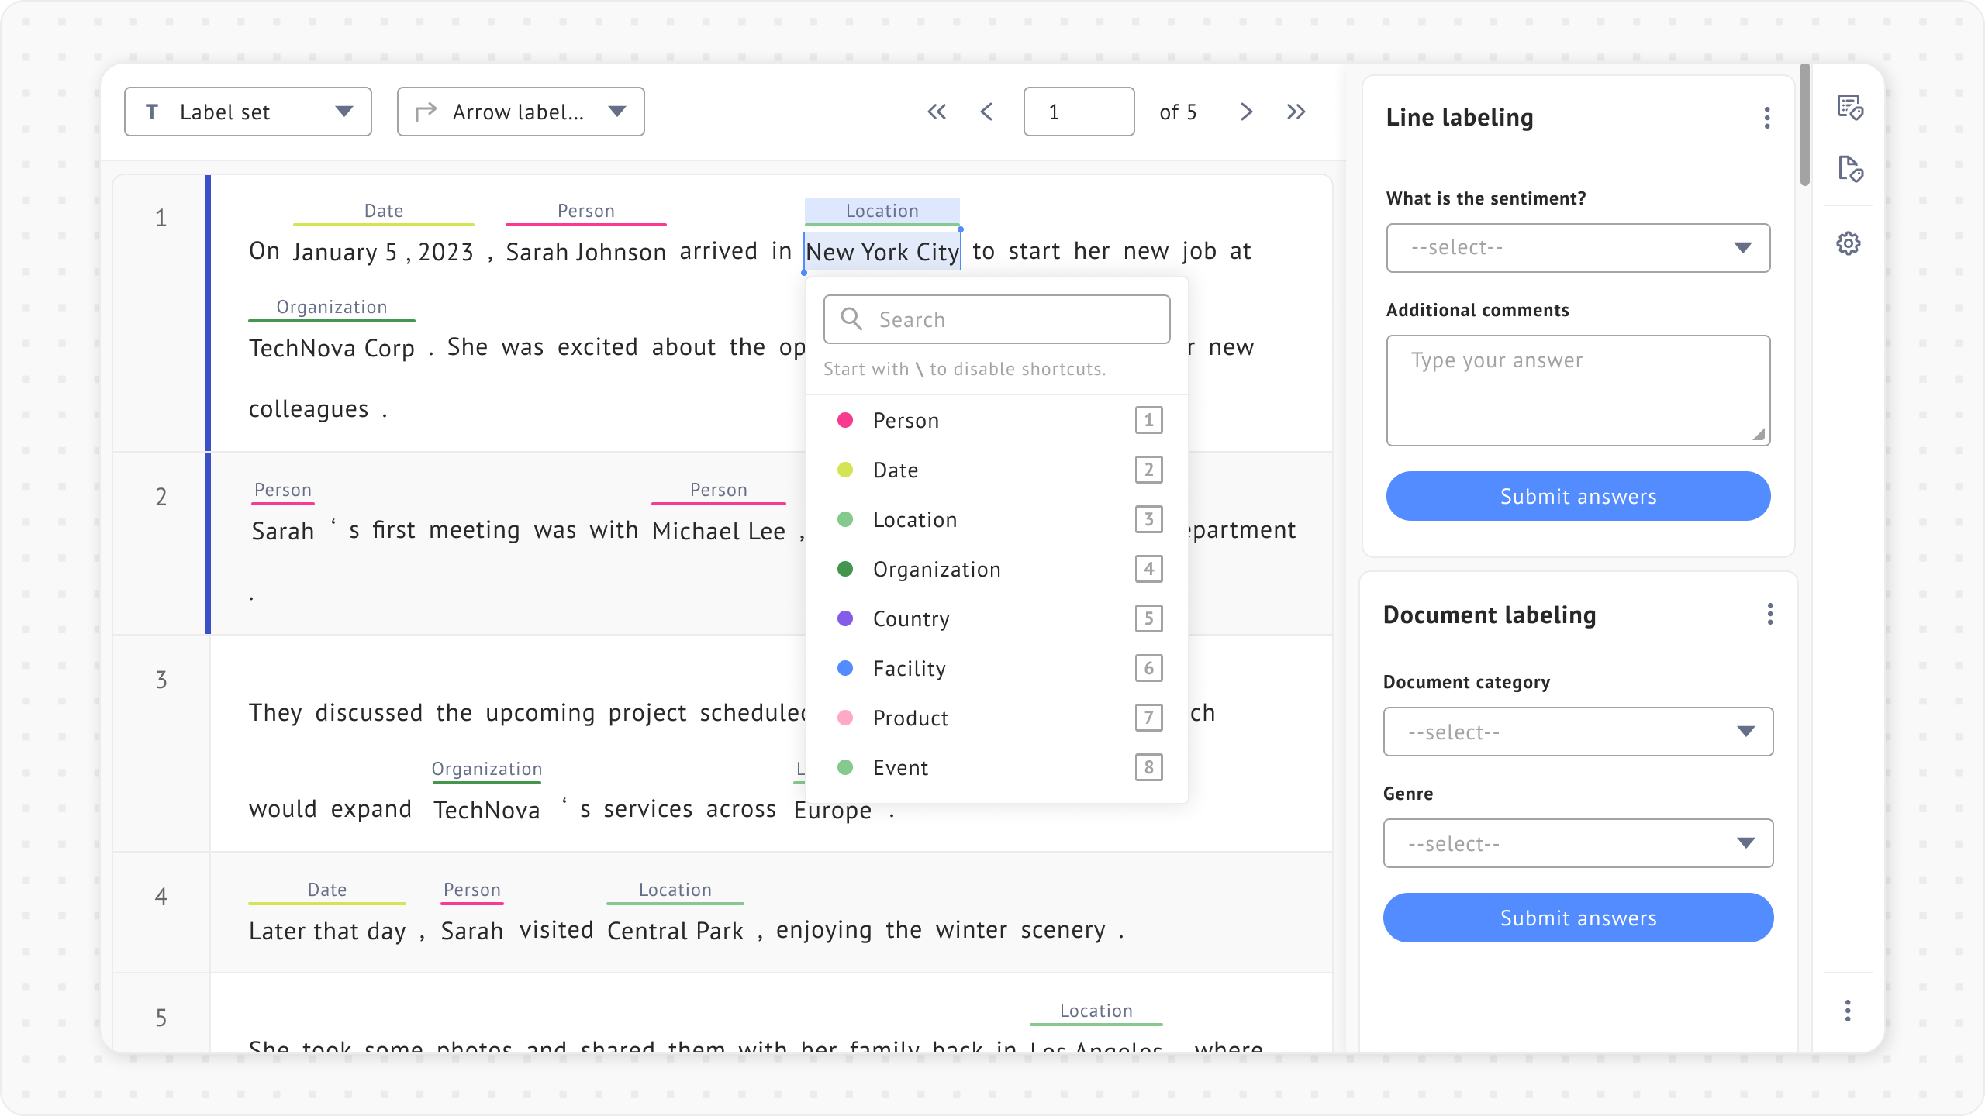
Task: Click the pink Person color dot
Action: [845, 420]
